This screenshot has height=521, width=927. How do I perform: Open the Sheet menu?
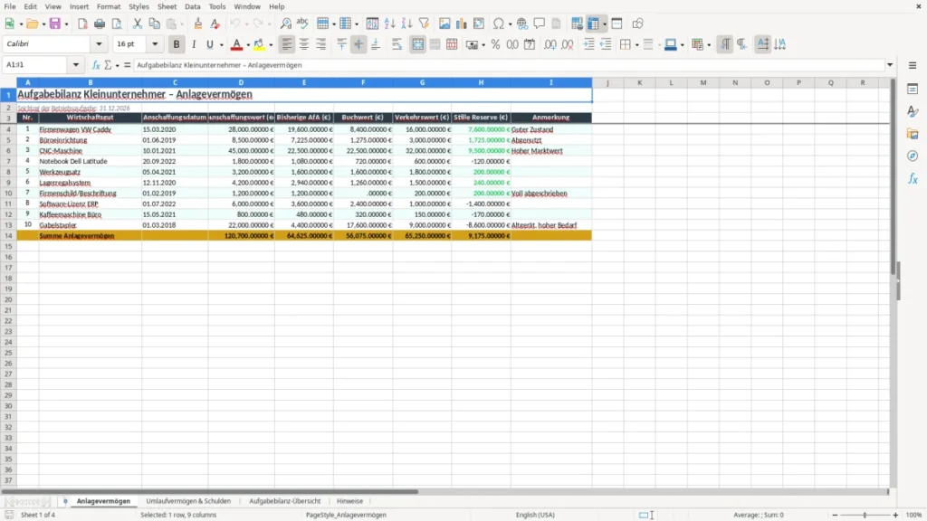pyautogui.click(x=167, y=6)
